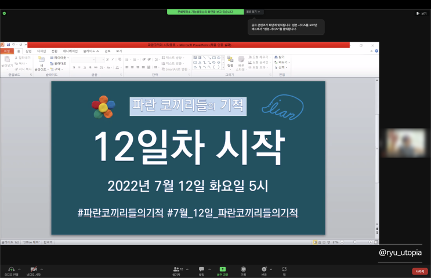Expand Shape Fill (도형 채우기) dropdown
Screen dimensions: 431x278
259,57
